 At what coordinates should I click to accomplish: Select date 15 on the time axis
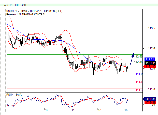(126, 110)
